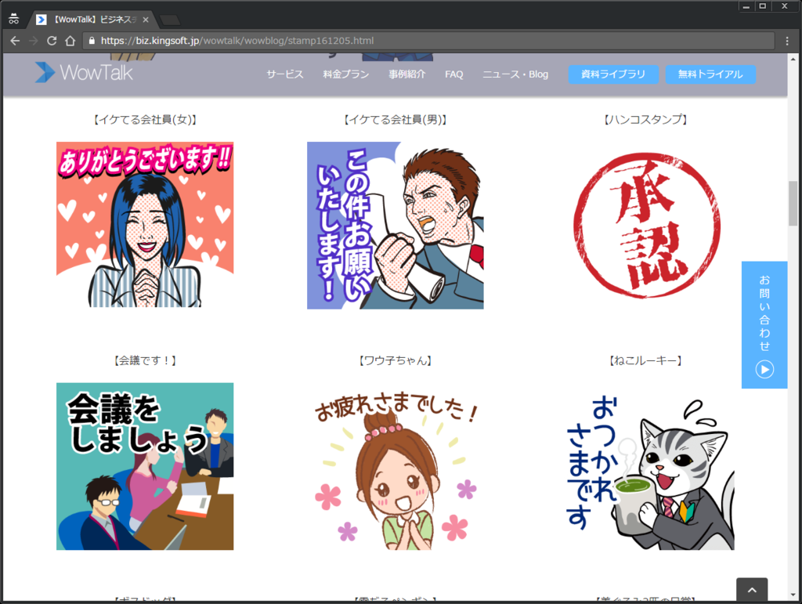Click the address bar URL field
The height and width of the screenshot is (604, 802).
click(x=428, y=41)
